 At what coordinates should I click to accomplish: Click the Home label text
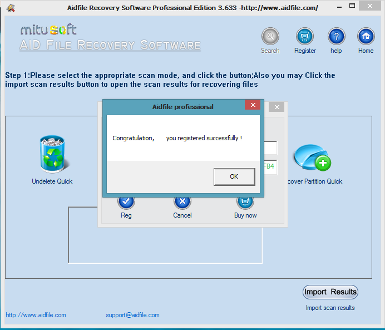366,51
